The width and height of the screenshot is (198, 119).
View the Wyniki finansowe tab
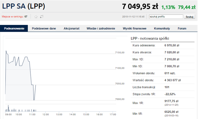coord(135,28)
